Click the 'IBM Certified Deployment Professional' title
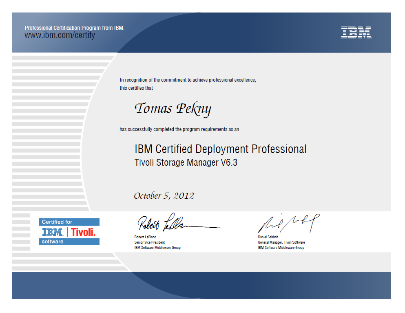Image resolution: width=405 pixels, height=313 pixels. tap(220, 149)
